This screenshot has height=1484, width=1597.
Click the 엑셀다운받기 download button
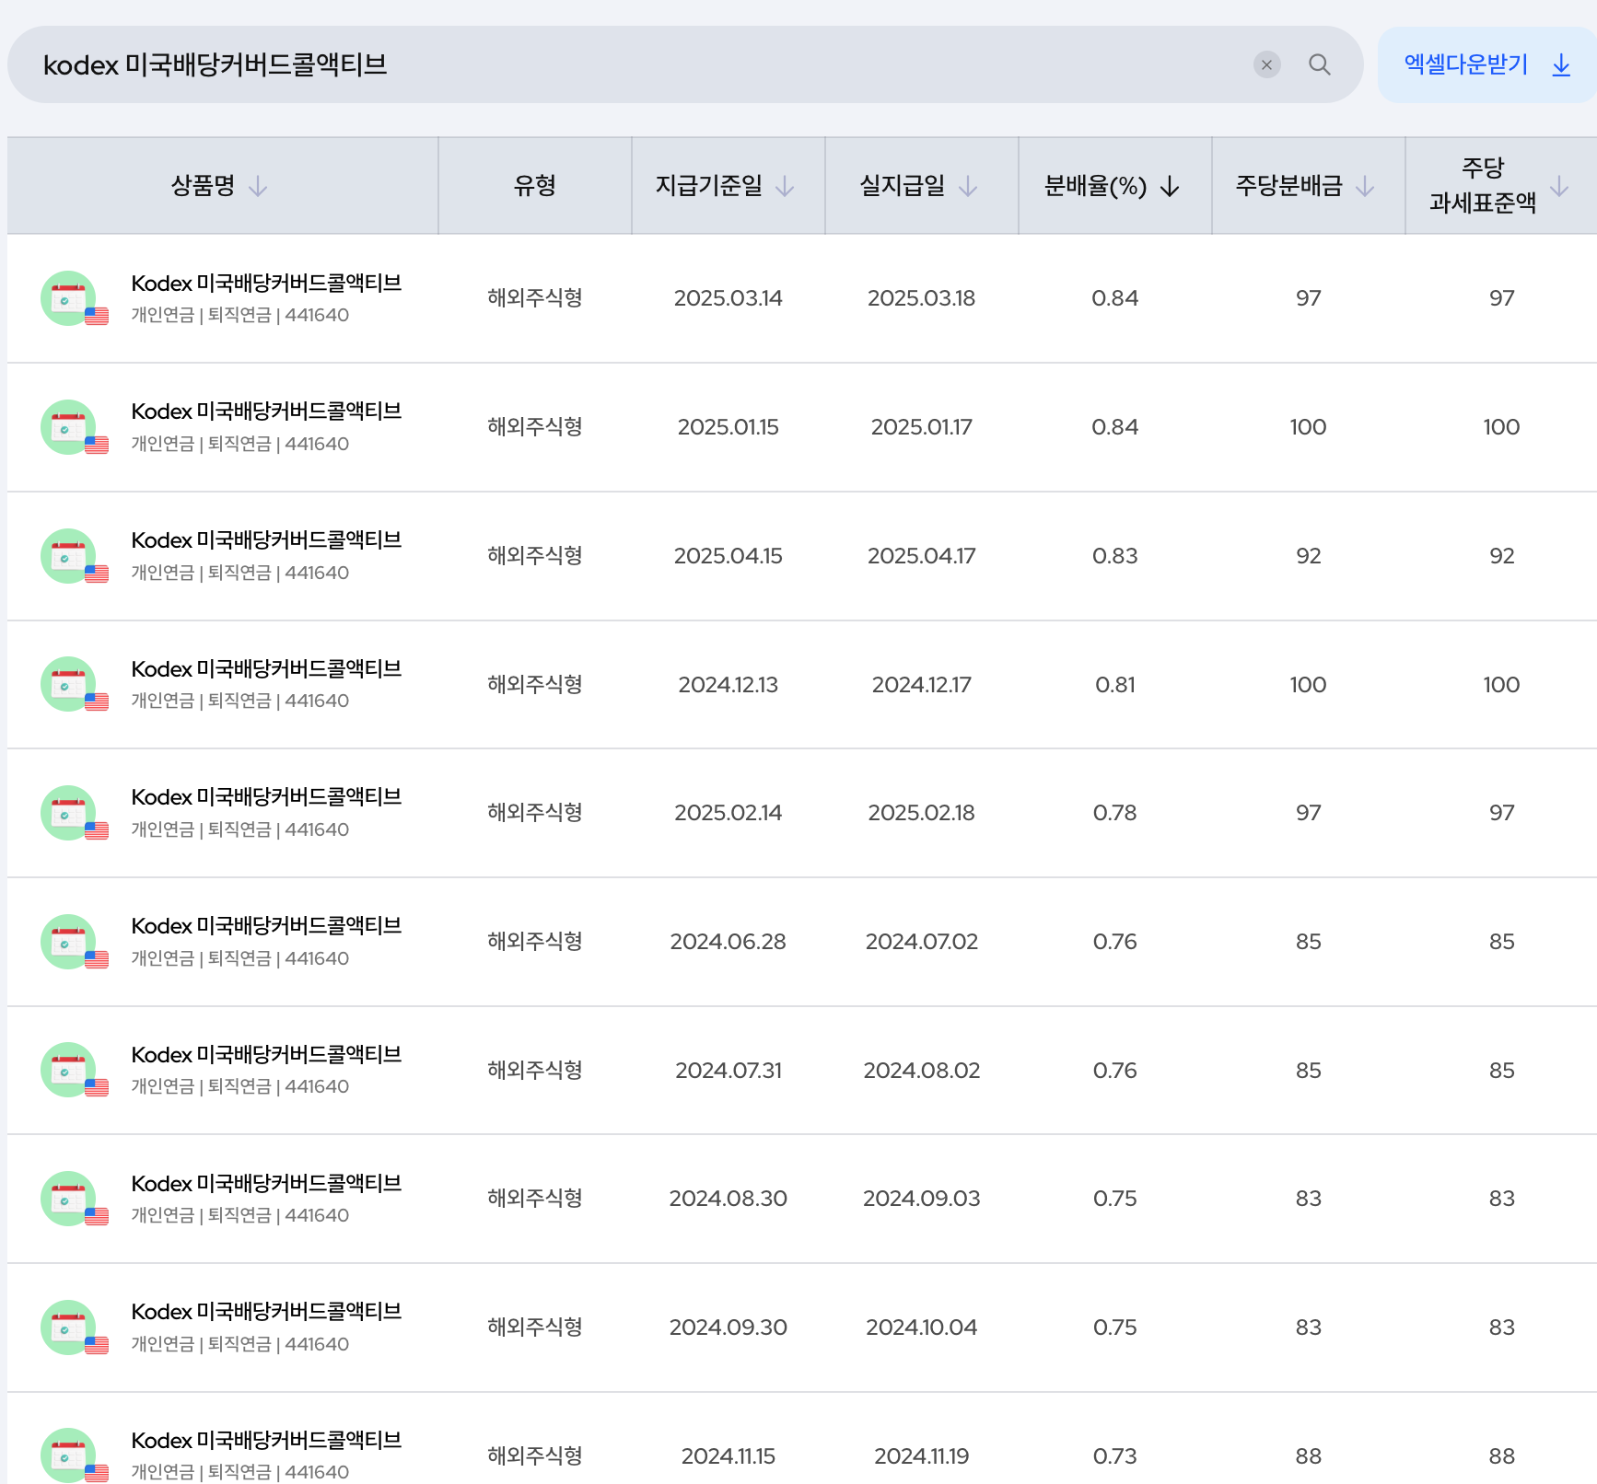(x=1486, y=64)
